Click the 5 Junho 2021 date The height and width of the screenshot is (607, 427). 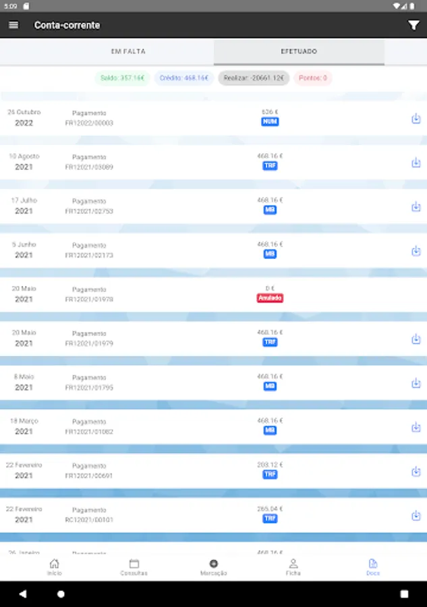[x=24, y=250]
